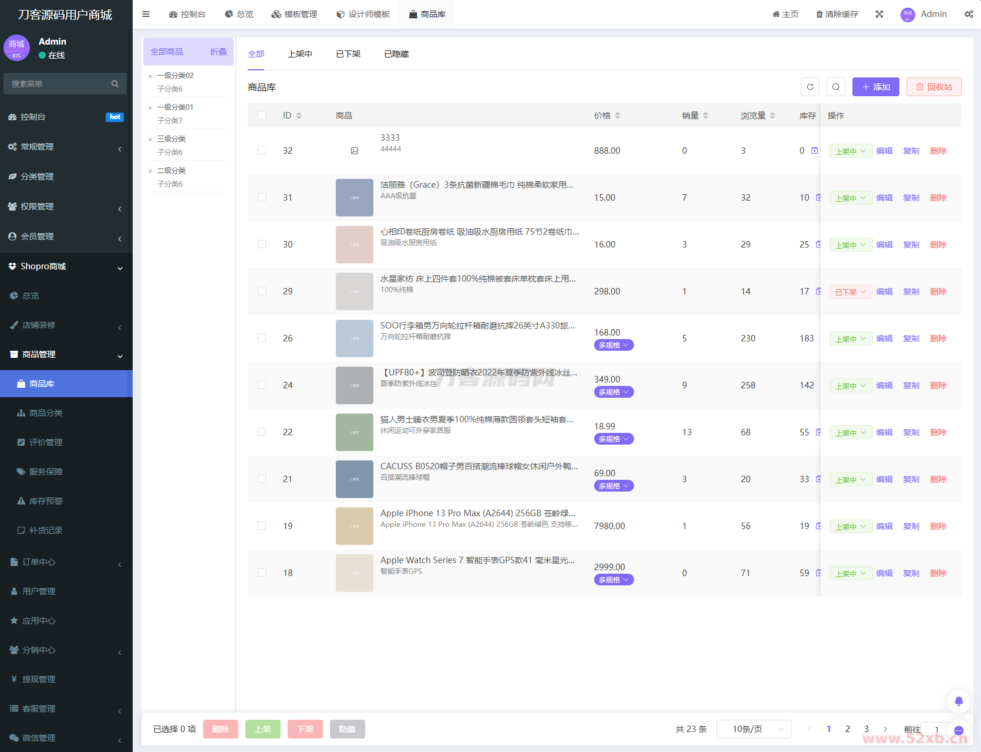Select checkbox for product ID 31
The image size is (981, 752).
tap(262, 198)
